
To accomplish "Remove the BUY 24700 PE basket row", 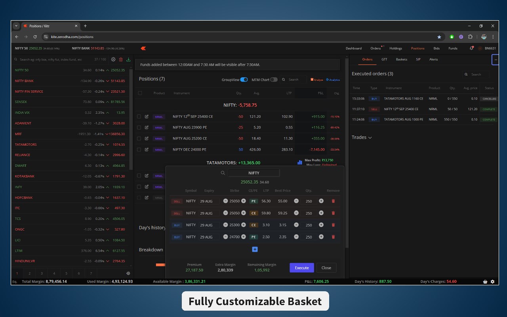I will 333,237.
